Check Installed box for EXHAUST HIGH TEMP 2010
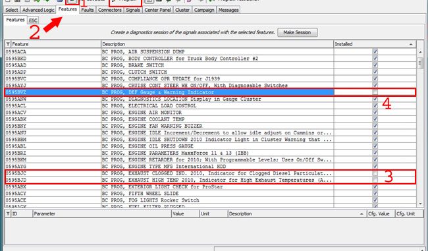The width and height of the screenshot is (428, 251). [x=375, y=180]
